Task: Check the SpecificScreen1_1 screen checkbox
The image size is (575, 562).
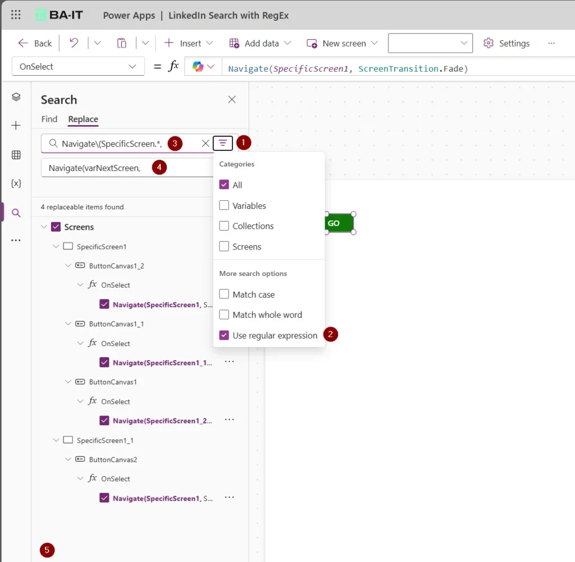Action: tap(68, 440)
